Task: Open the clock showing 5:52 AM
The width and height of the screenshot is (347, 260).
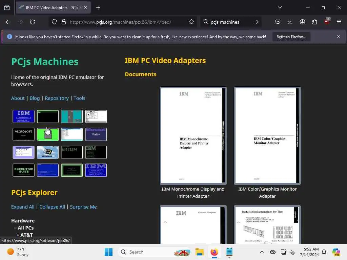Action: pyautogui.click(x=309, y=252)
